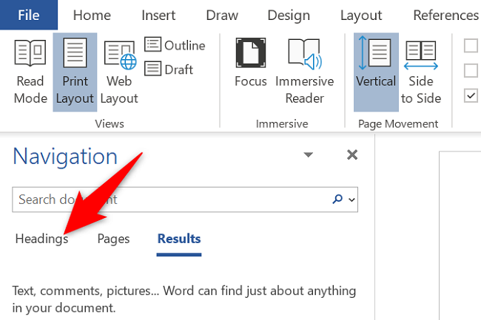
Task: Open the Pages tab in Navigation
Action: (x=113, y=239)
